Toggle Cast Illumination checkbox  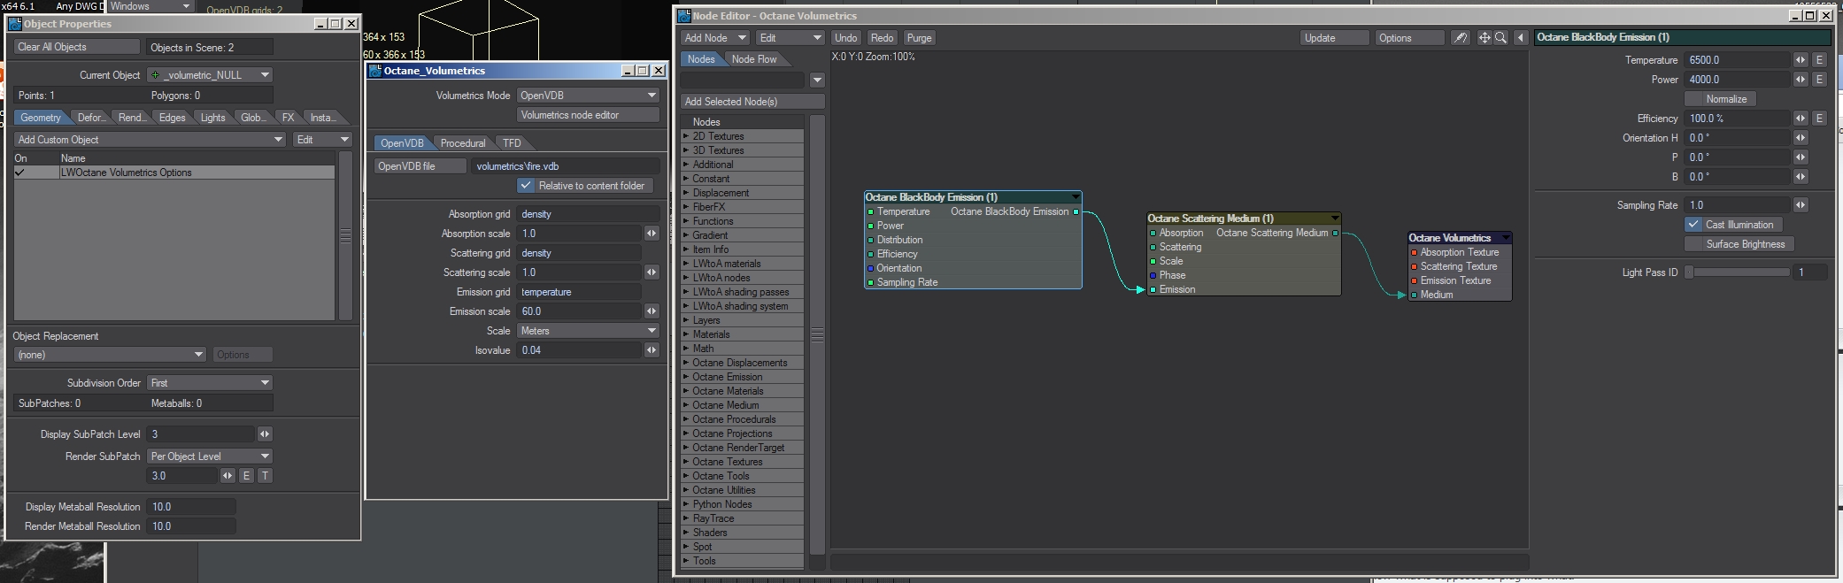point(1693,225)
